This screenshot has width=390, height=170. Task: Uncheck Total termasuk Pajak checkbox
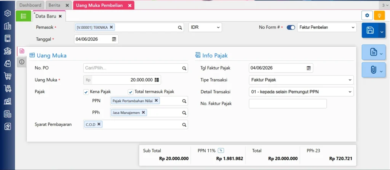131,92
